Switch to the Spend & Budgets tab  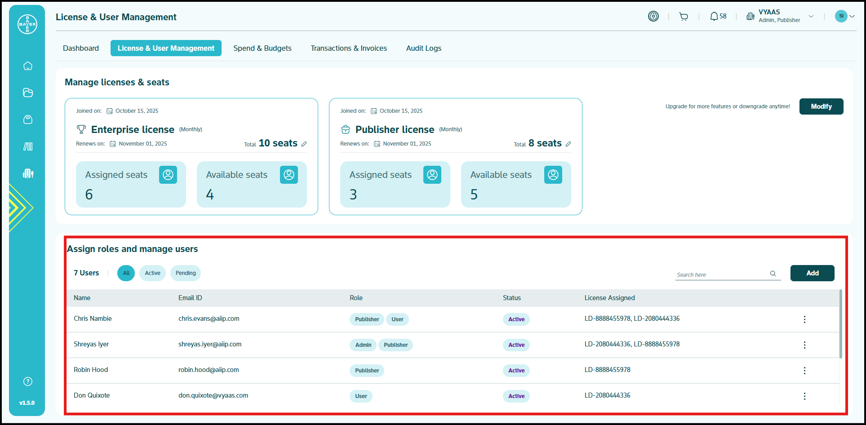(x=262, y=48)
